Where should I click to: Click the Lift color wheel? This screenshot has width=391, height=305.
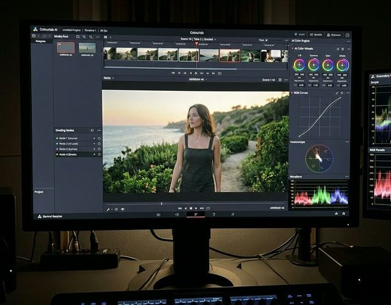tap(299, 65)
